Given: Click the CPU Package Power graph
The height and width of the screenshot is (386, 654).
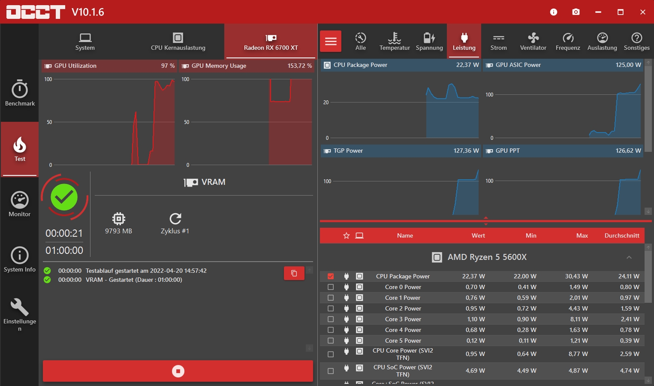Looking at the screenshot, I should click(x=401, y=107).
